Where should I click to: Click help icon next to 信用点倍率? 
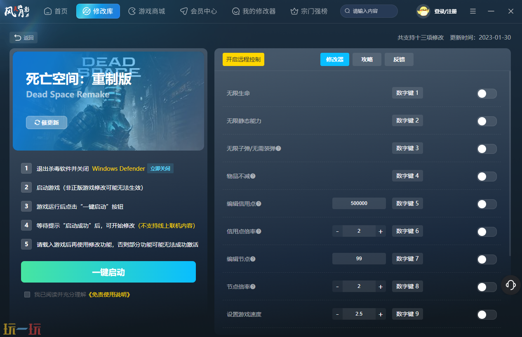(259, 231)
